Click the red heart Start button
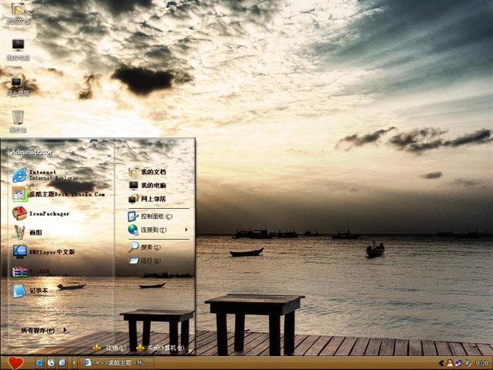Viewport: 493px width, 370px height. (x=15, y=362)
